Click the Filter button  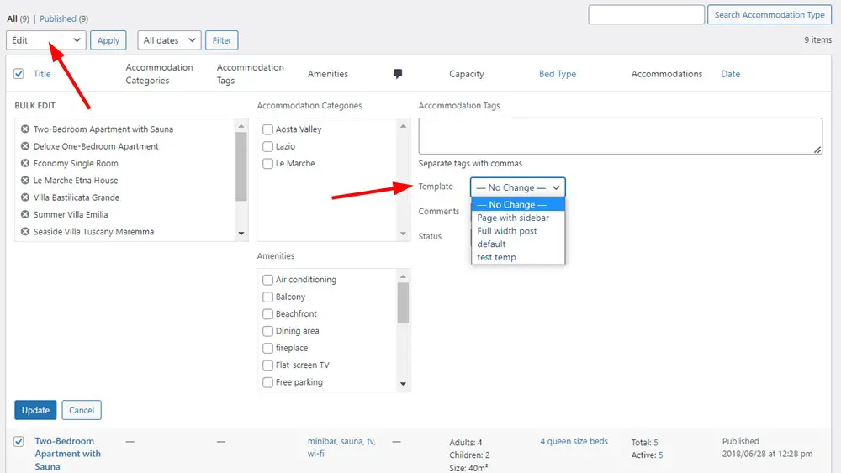pos(221,40)
